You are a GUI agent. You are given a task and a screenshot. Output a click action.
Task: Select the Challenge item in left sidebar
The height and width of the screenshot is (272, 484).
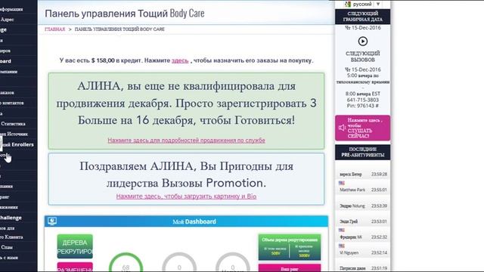point(11,218)
